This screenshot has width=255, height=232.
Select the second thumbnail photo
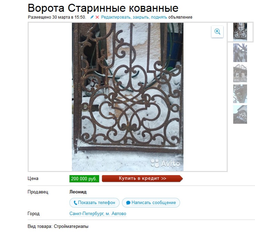[240, 53]
